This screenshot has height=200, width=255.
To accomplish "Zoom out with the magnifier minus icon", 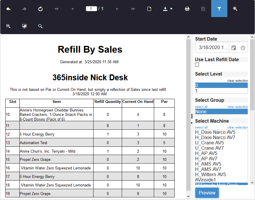I will pyautogui.click(x=8, y=26).
